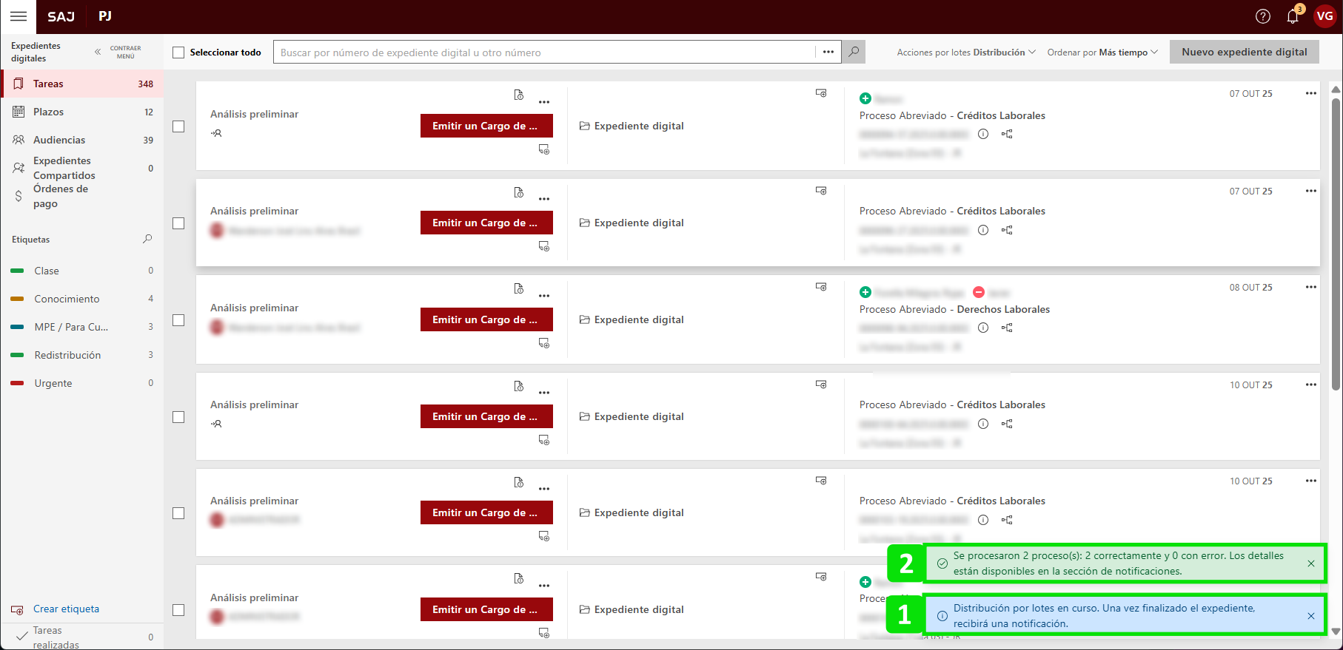This screenshot has width=1343, height=650.
Task: Click the expediente number search field
Action: click(x=544, y=53)
